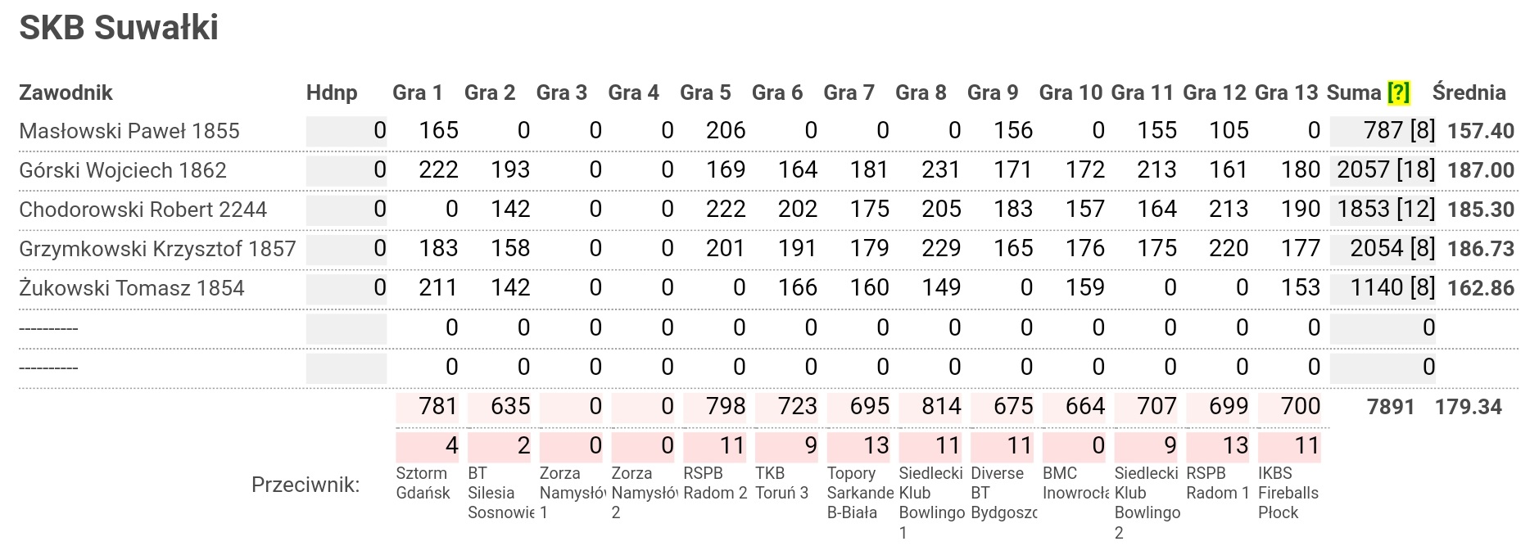This screenshot has width=1539, height=546.
Task: Open Żukowski Tomasz 1854 player entry
Action: coord(132,288)
